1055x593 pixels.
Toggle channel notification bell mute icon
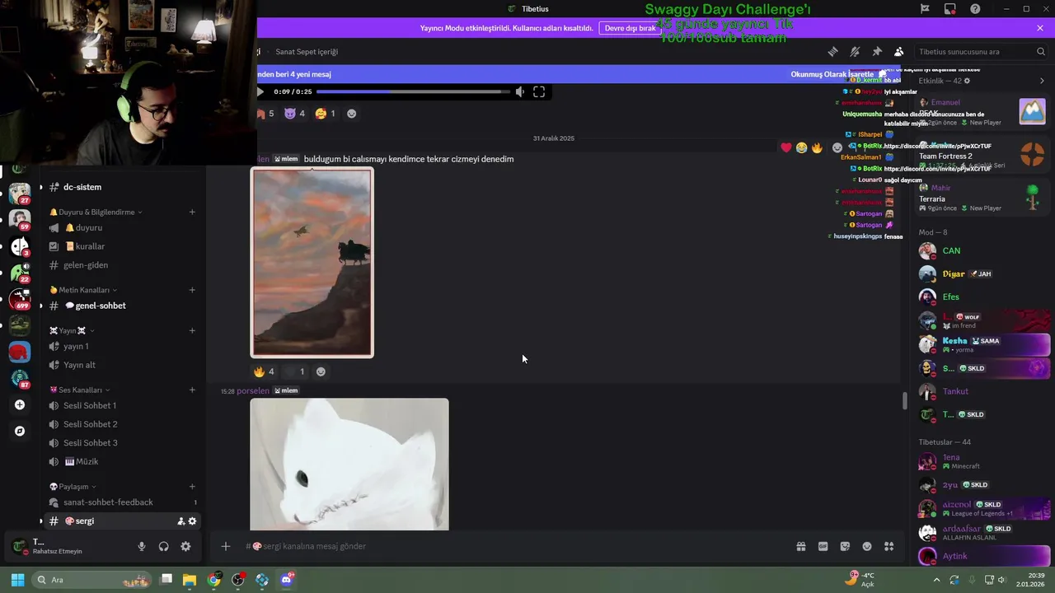click(x=855, y=51)
